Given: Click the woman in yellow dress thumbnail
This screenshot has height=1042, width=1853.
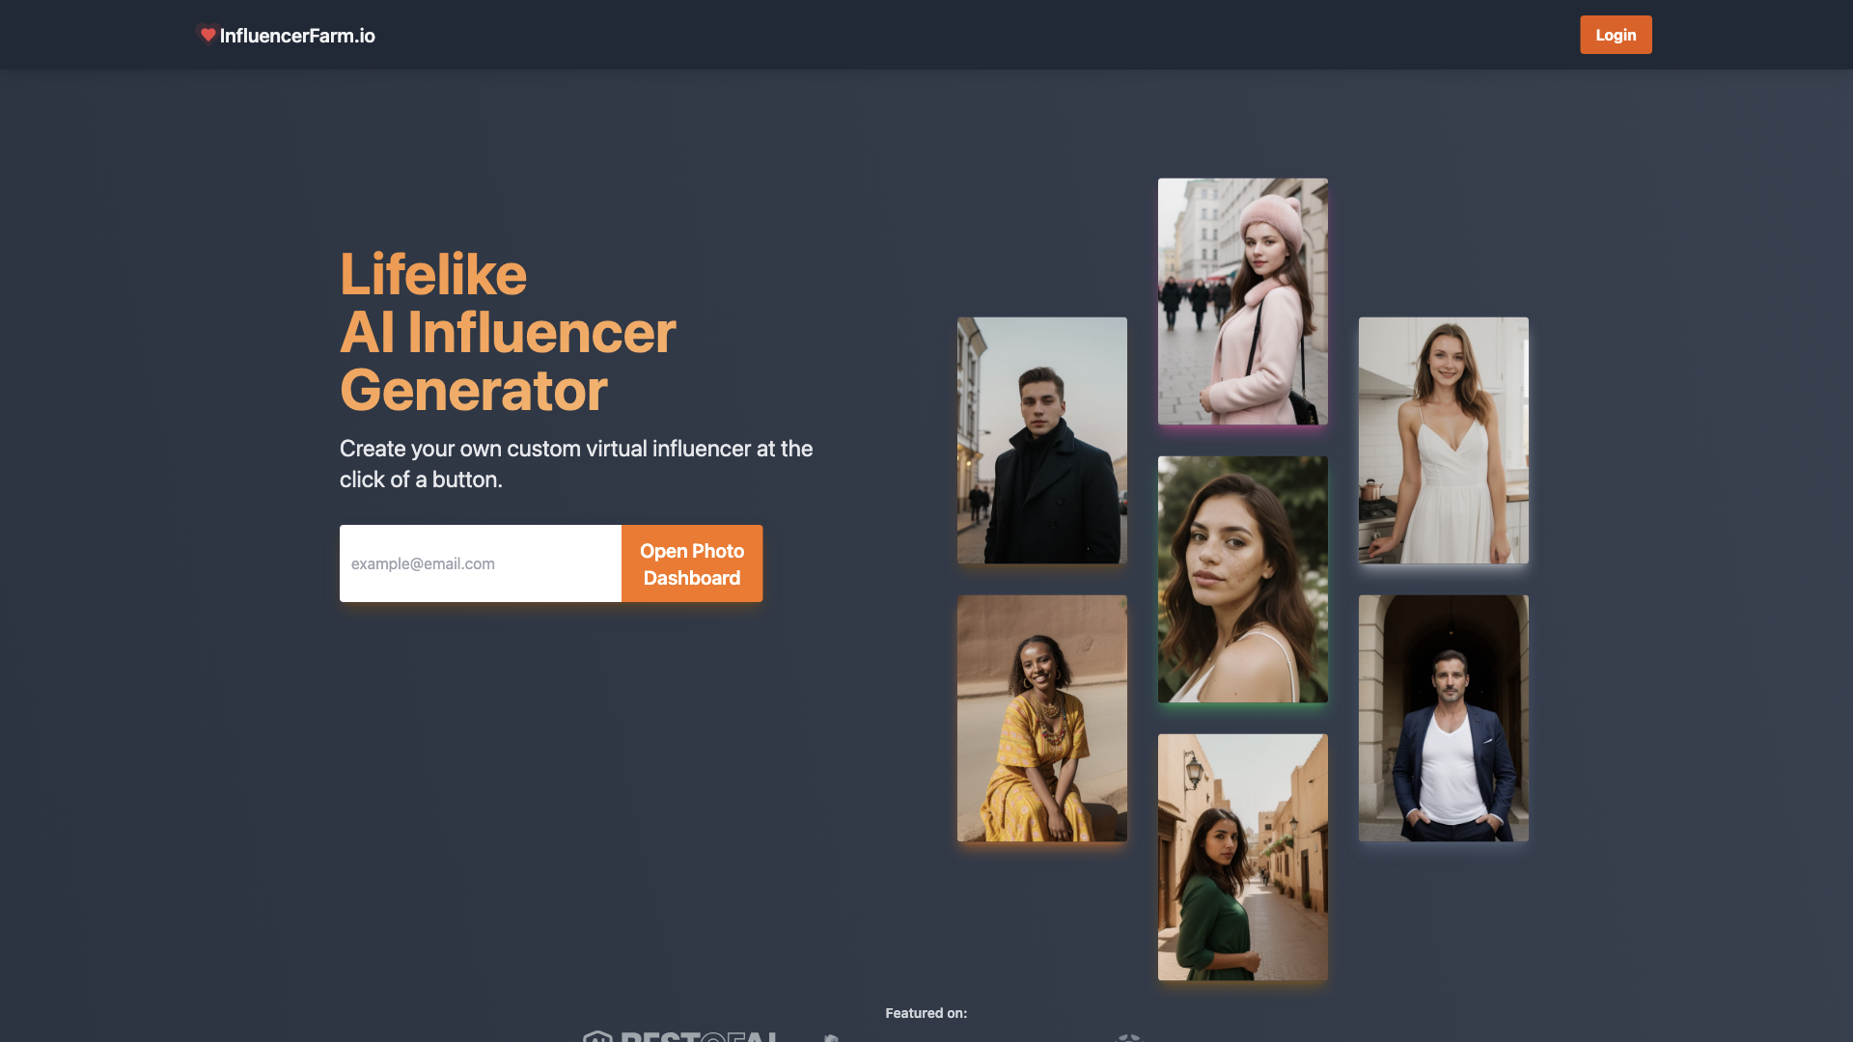Looking at the screenshot, I should pos(1041,718).
